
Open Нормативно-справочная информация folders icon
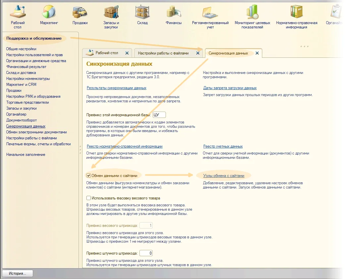tap(296, 12)
